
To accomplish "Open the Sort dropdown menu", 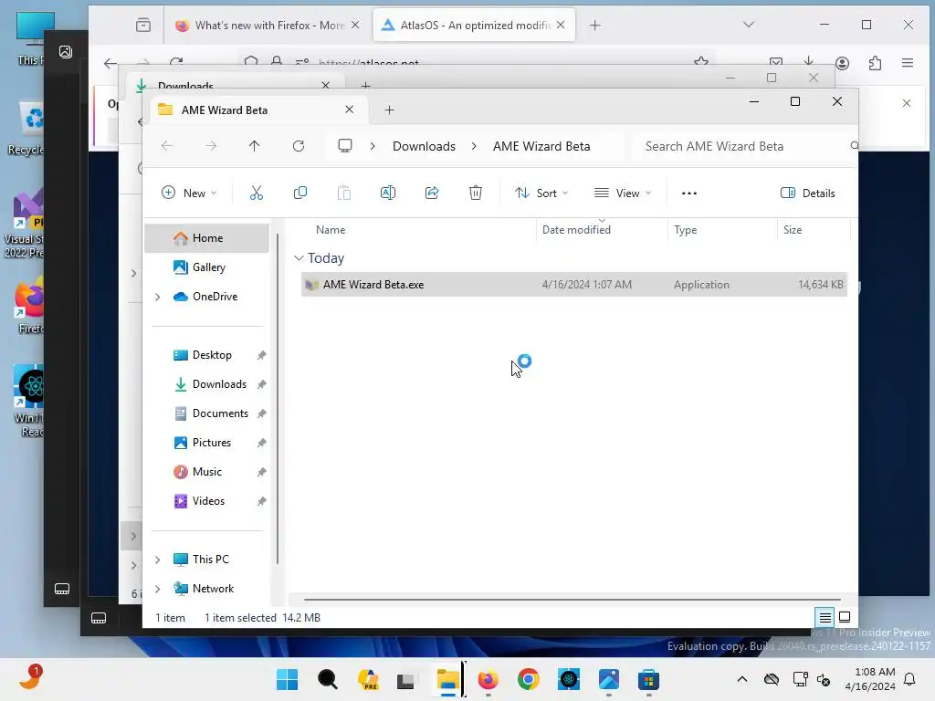I will 541,194.
